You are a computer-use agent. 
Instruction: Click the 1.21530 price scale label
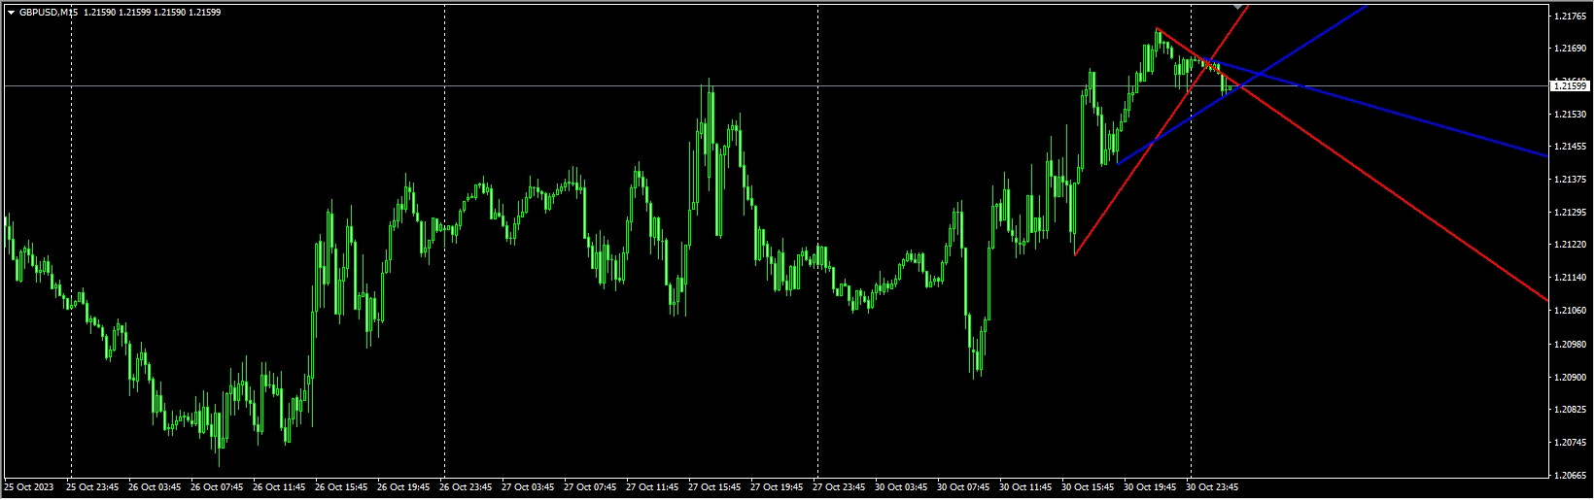[1569, 115]
